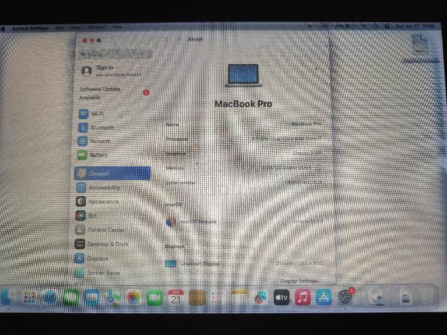Open Wi-Fi settings in the sidebar
447x335 pixels.
coord(112,114)
